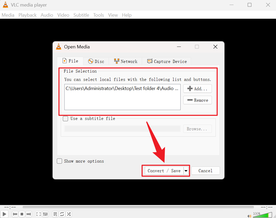The width and height of the screenshot is (276, 218).
Task: Click the Next media button
Action: [28, 214]
